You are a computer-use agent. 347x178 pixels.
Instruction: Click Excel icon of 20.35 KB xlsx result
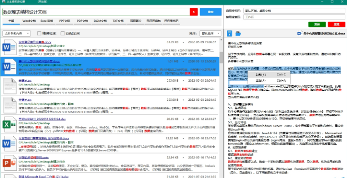coord(10,124)
